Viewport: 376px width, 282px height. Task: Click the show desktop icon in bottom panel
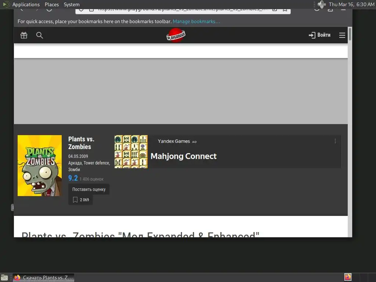click(4, 278)
